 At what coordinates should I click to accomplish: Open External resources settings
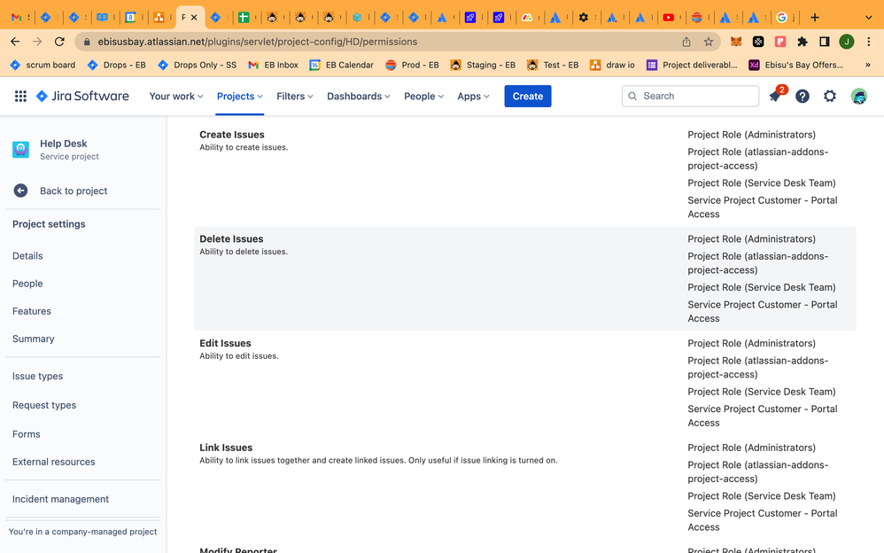click(53, 462)
